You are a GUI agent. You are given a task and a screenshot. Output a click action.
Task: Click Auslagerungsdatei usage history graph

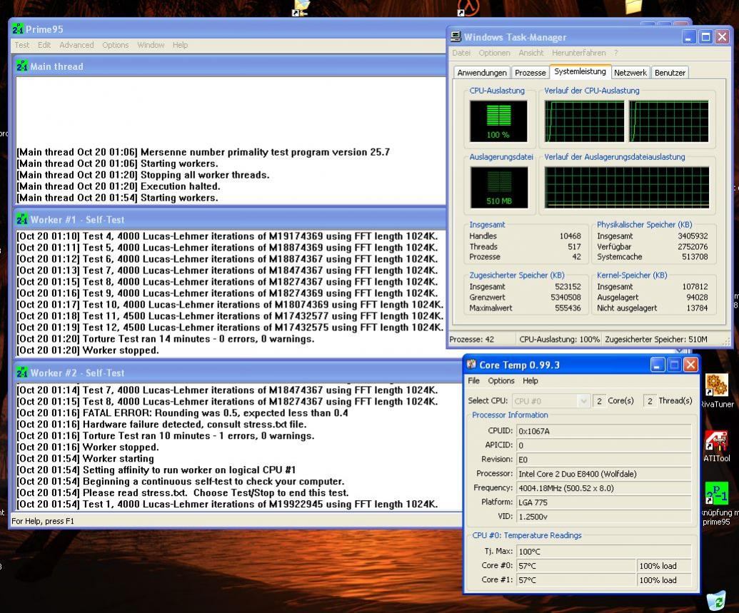click(x=627, y=188)
